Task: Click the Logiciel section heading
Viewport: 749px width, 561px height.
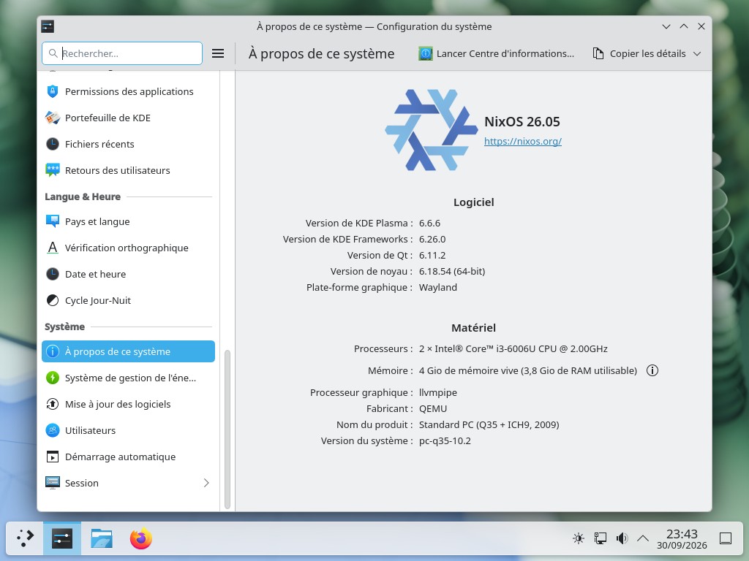Action: coord(473,202)
